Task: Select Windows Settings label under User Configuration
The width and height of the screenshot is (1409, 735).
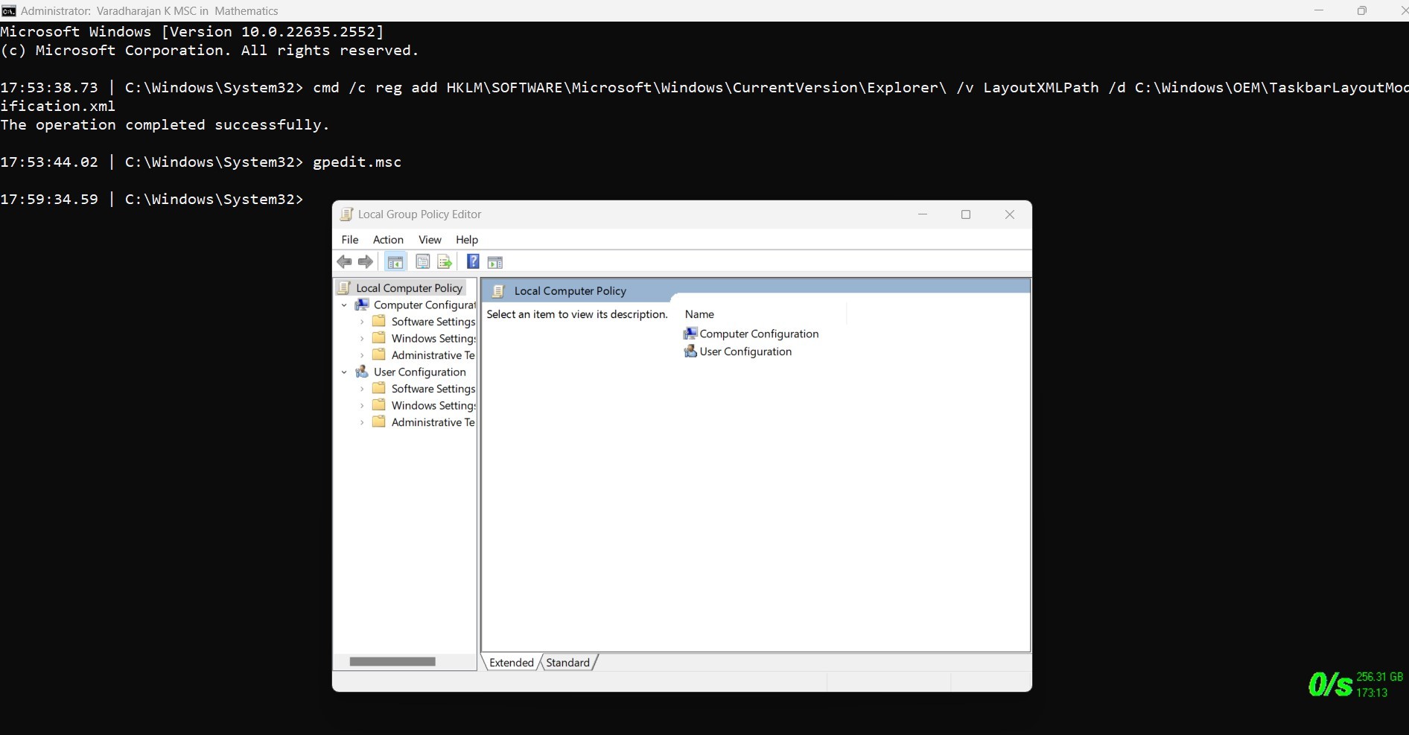Action: 433,406
